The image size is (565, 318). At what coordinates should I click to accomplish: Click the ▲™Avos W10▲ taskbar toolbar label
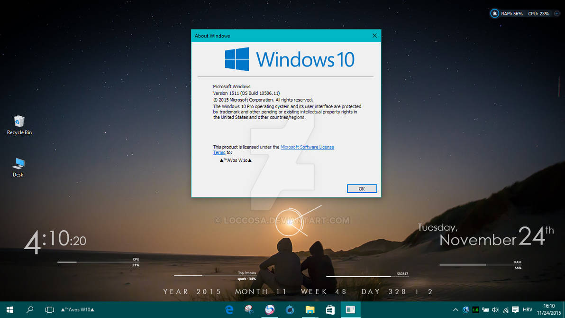(x=77, y=310)
